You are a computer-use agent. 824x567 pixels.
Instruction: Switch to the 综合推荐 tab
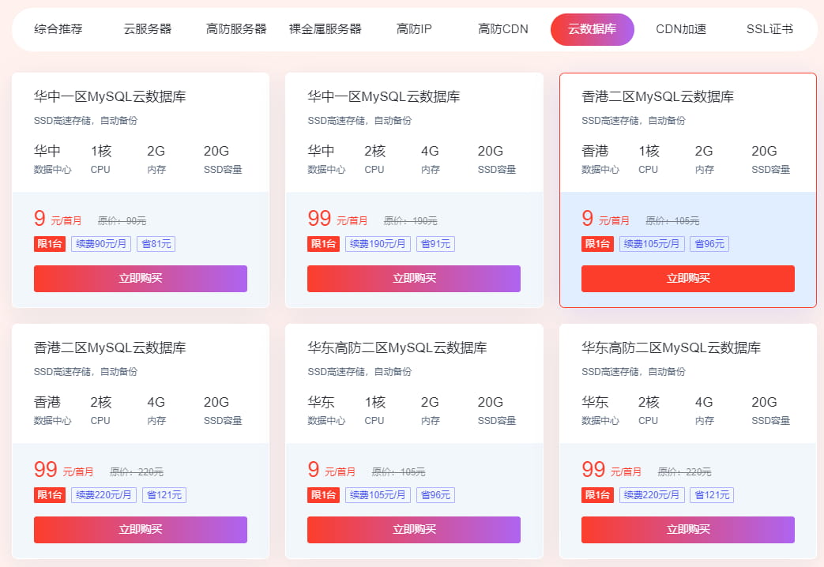click(57, 28)
